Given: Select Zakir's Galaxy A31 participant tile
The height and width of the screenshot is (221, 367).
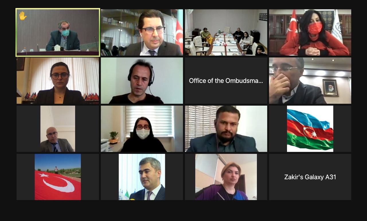Looking at the screenshot, I should click(x=310, y=177).
